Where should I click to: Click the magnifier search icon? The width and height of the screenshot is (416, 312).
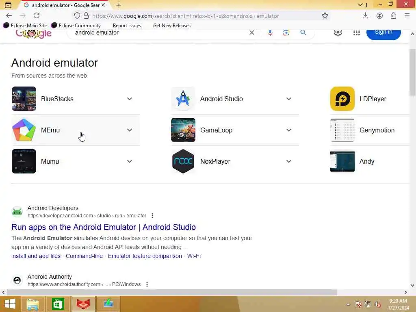(303, 32)
